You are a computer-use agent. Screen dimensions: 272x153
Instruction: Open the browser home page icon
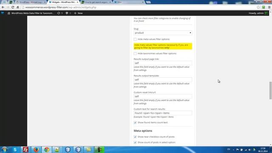[x=18, y=7]
